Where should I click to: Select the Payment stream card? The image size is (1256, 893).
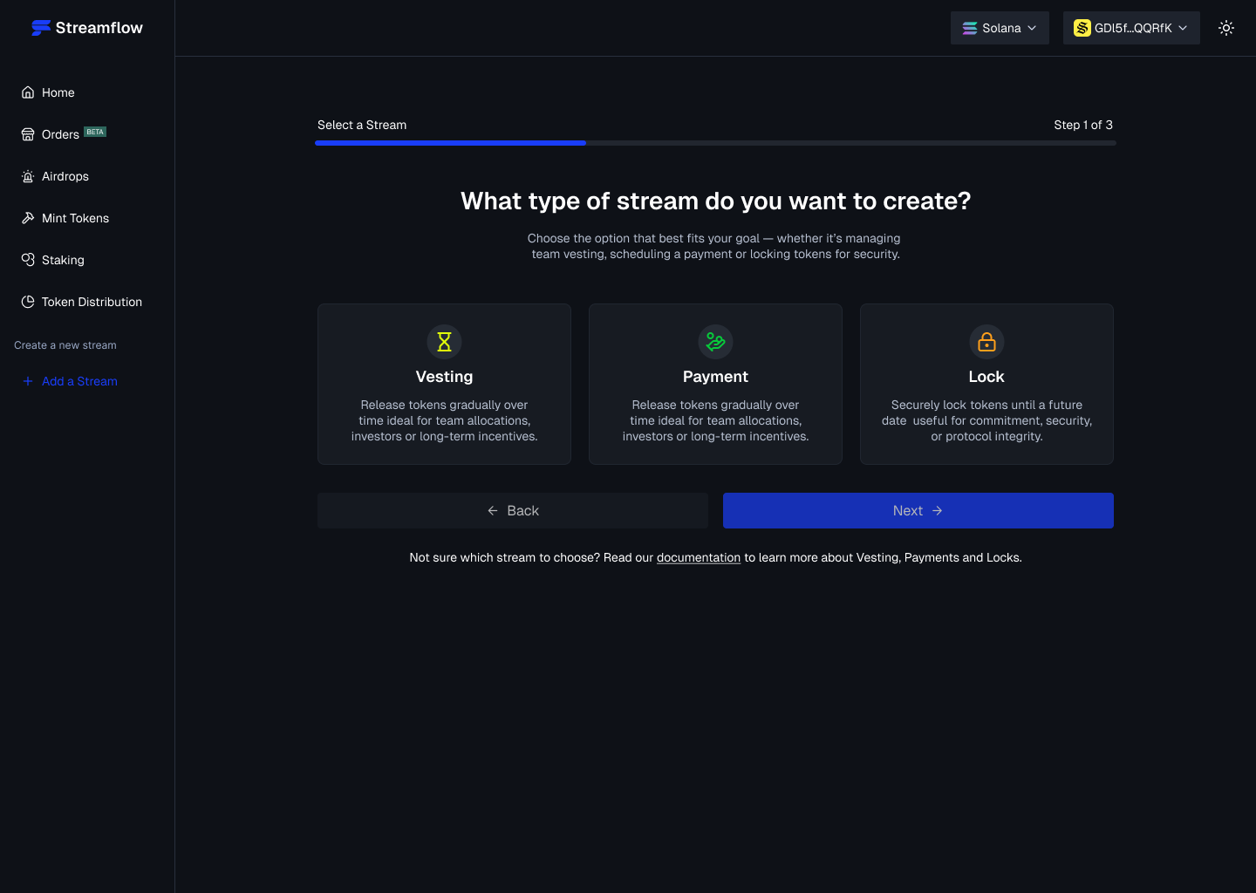pyautogui.click(x=715, y=384)
